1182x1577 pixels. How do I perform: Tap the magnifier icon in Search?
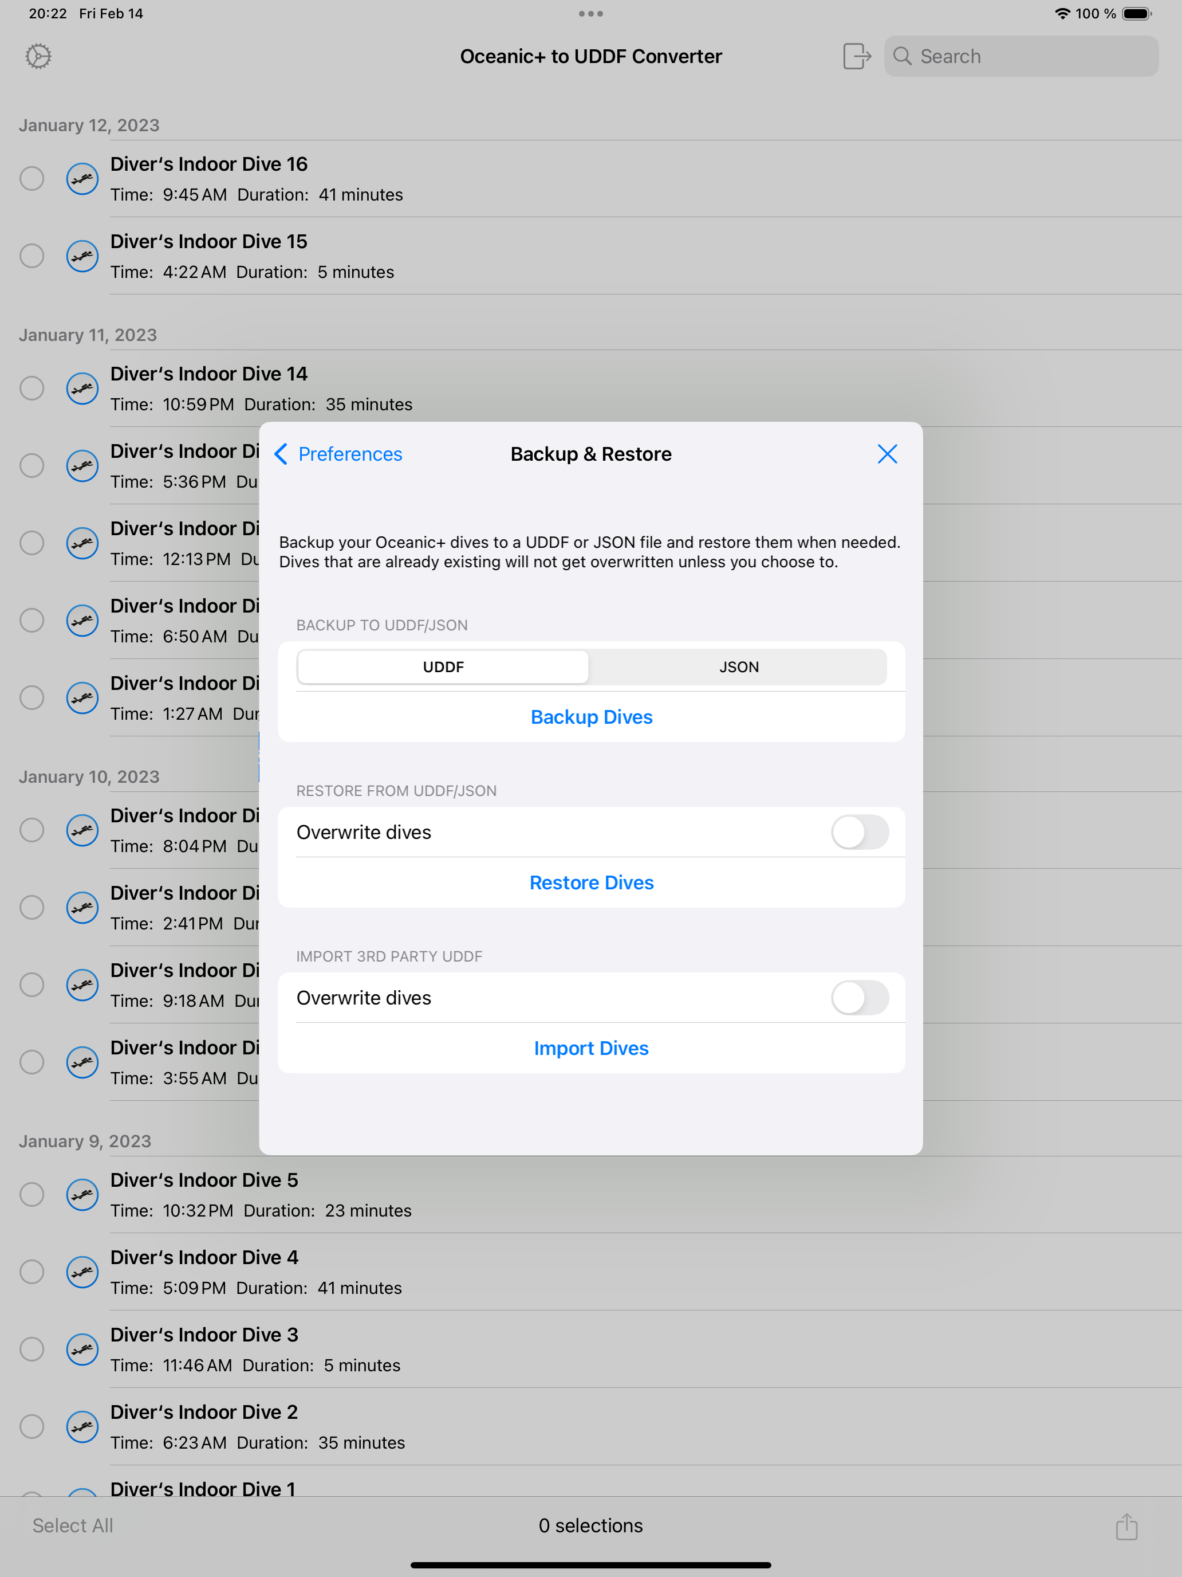[x=902, y=56]
